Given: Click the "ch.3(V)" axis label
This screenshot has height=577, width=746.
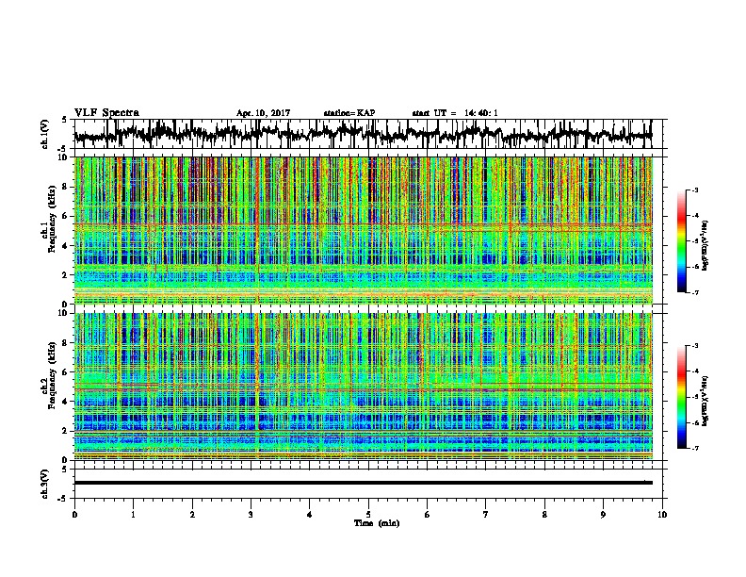Looking at the screenshot, I should (45, 484).
